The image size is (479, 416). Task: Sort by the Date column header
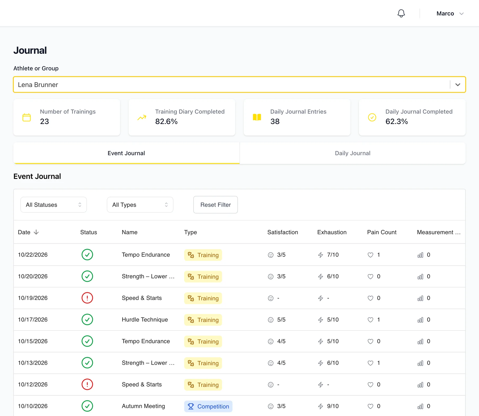tap(28, 232)
